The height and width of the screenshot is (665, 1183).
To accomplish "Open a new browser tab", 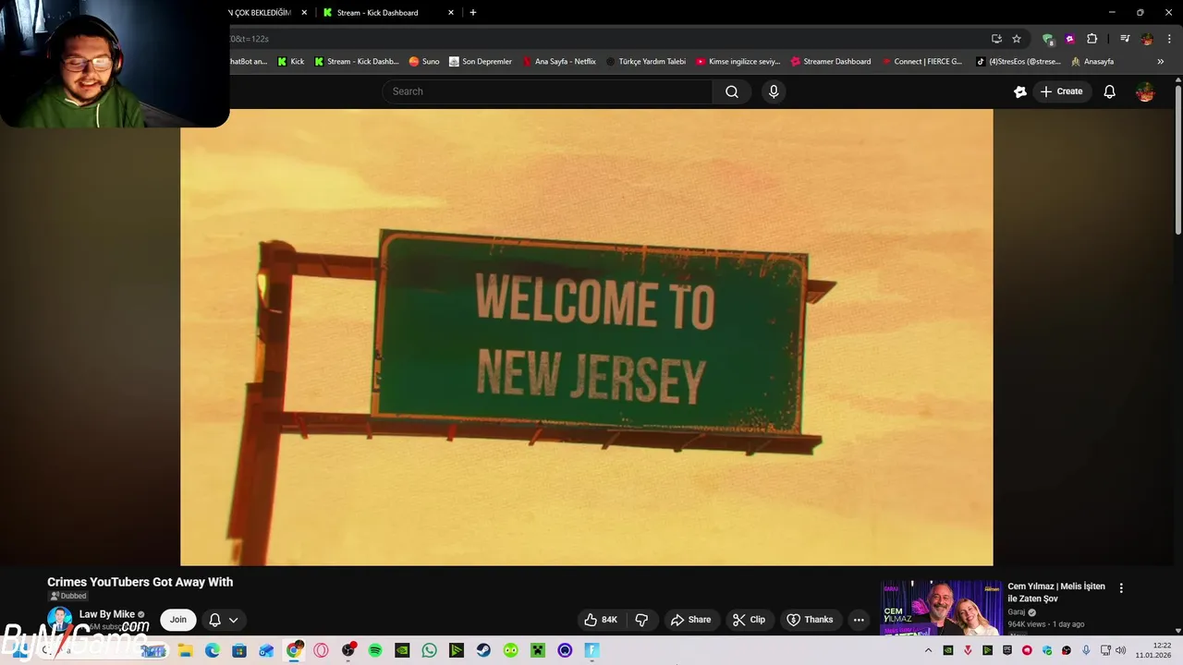I will point(473,13).
